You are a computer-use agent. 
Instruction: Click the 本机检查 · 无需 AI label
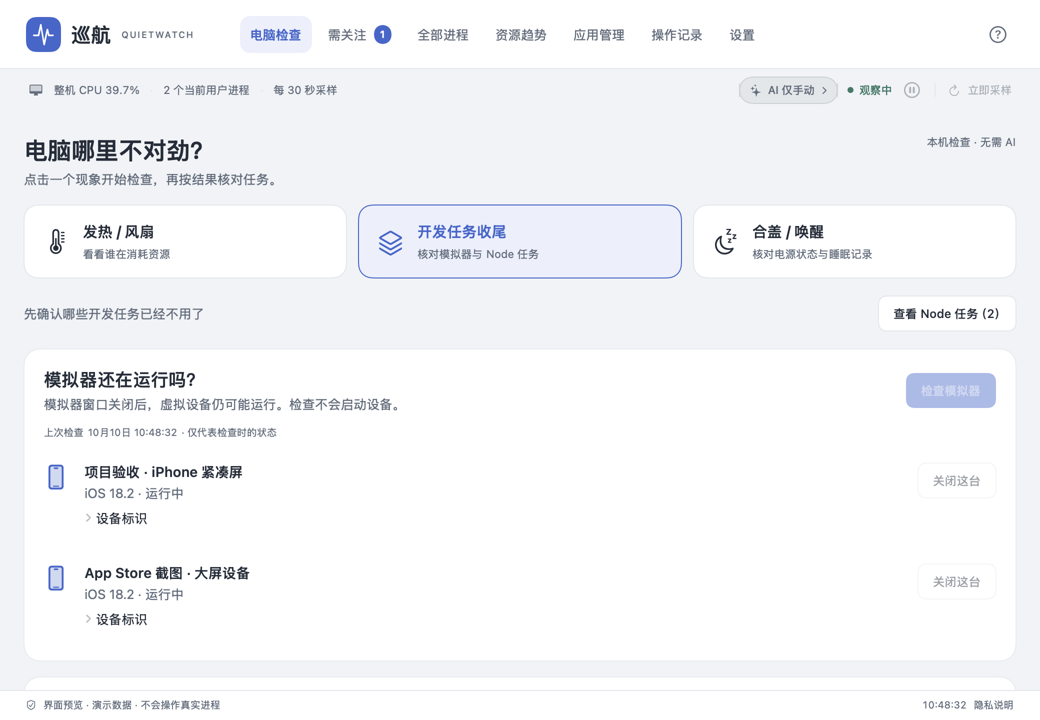click(971, 142)
